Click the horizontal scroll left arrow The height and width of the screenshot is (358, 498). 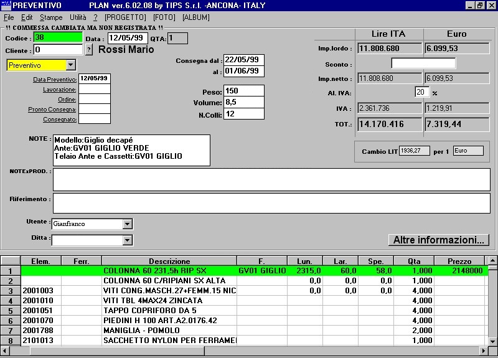pos(4,351)
